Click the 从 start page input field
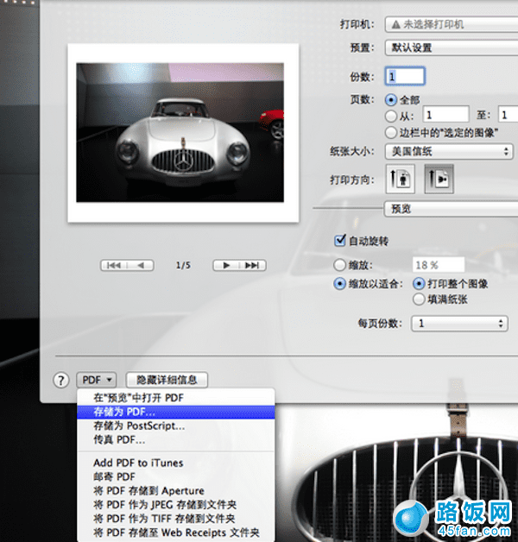Viewport: 518px width, 542px height. (445, 115)
